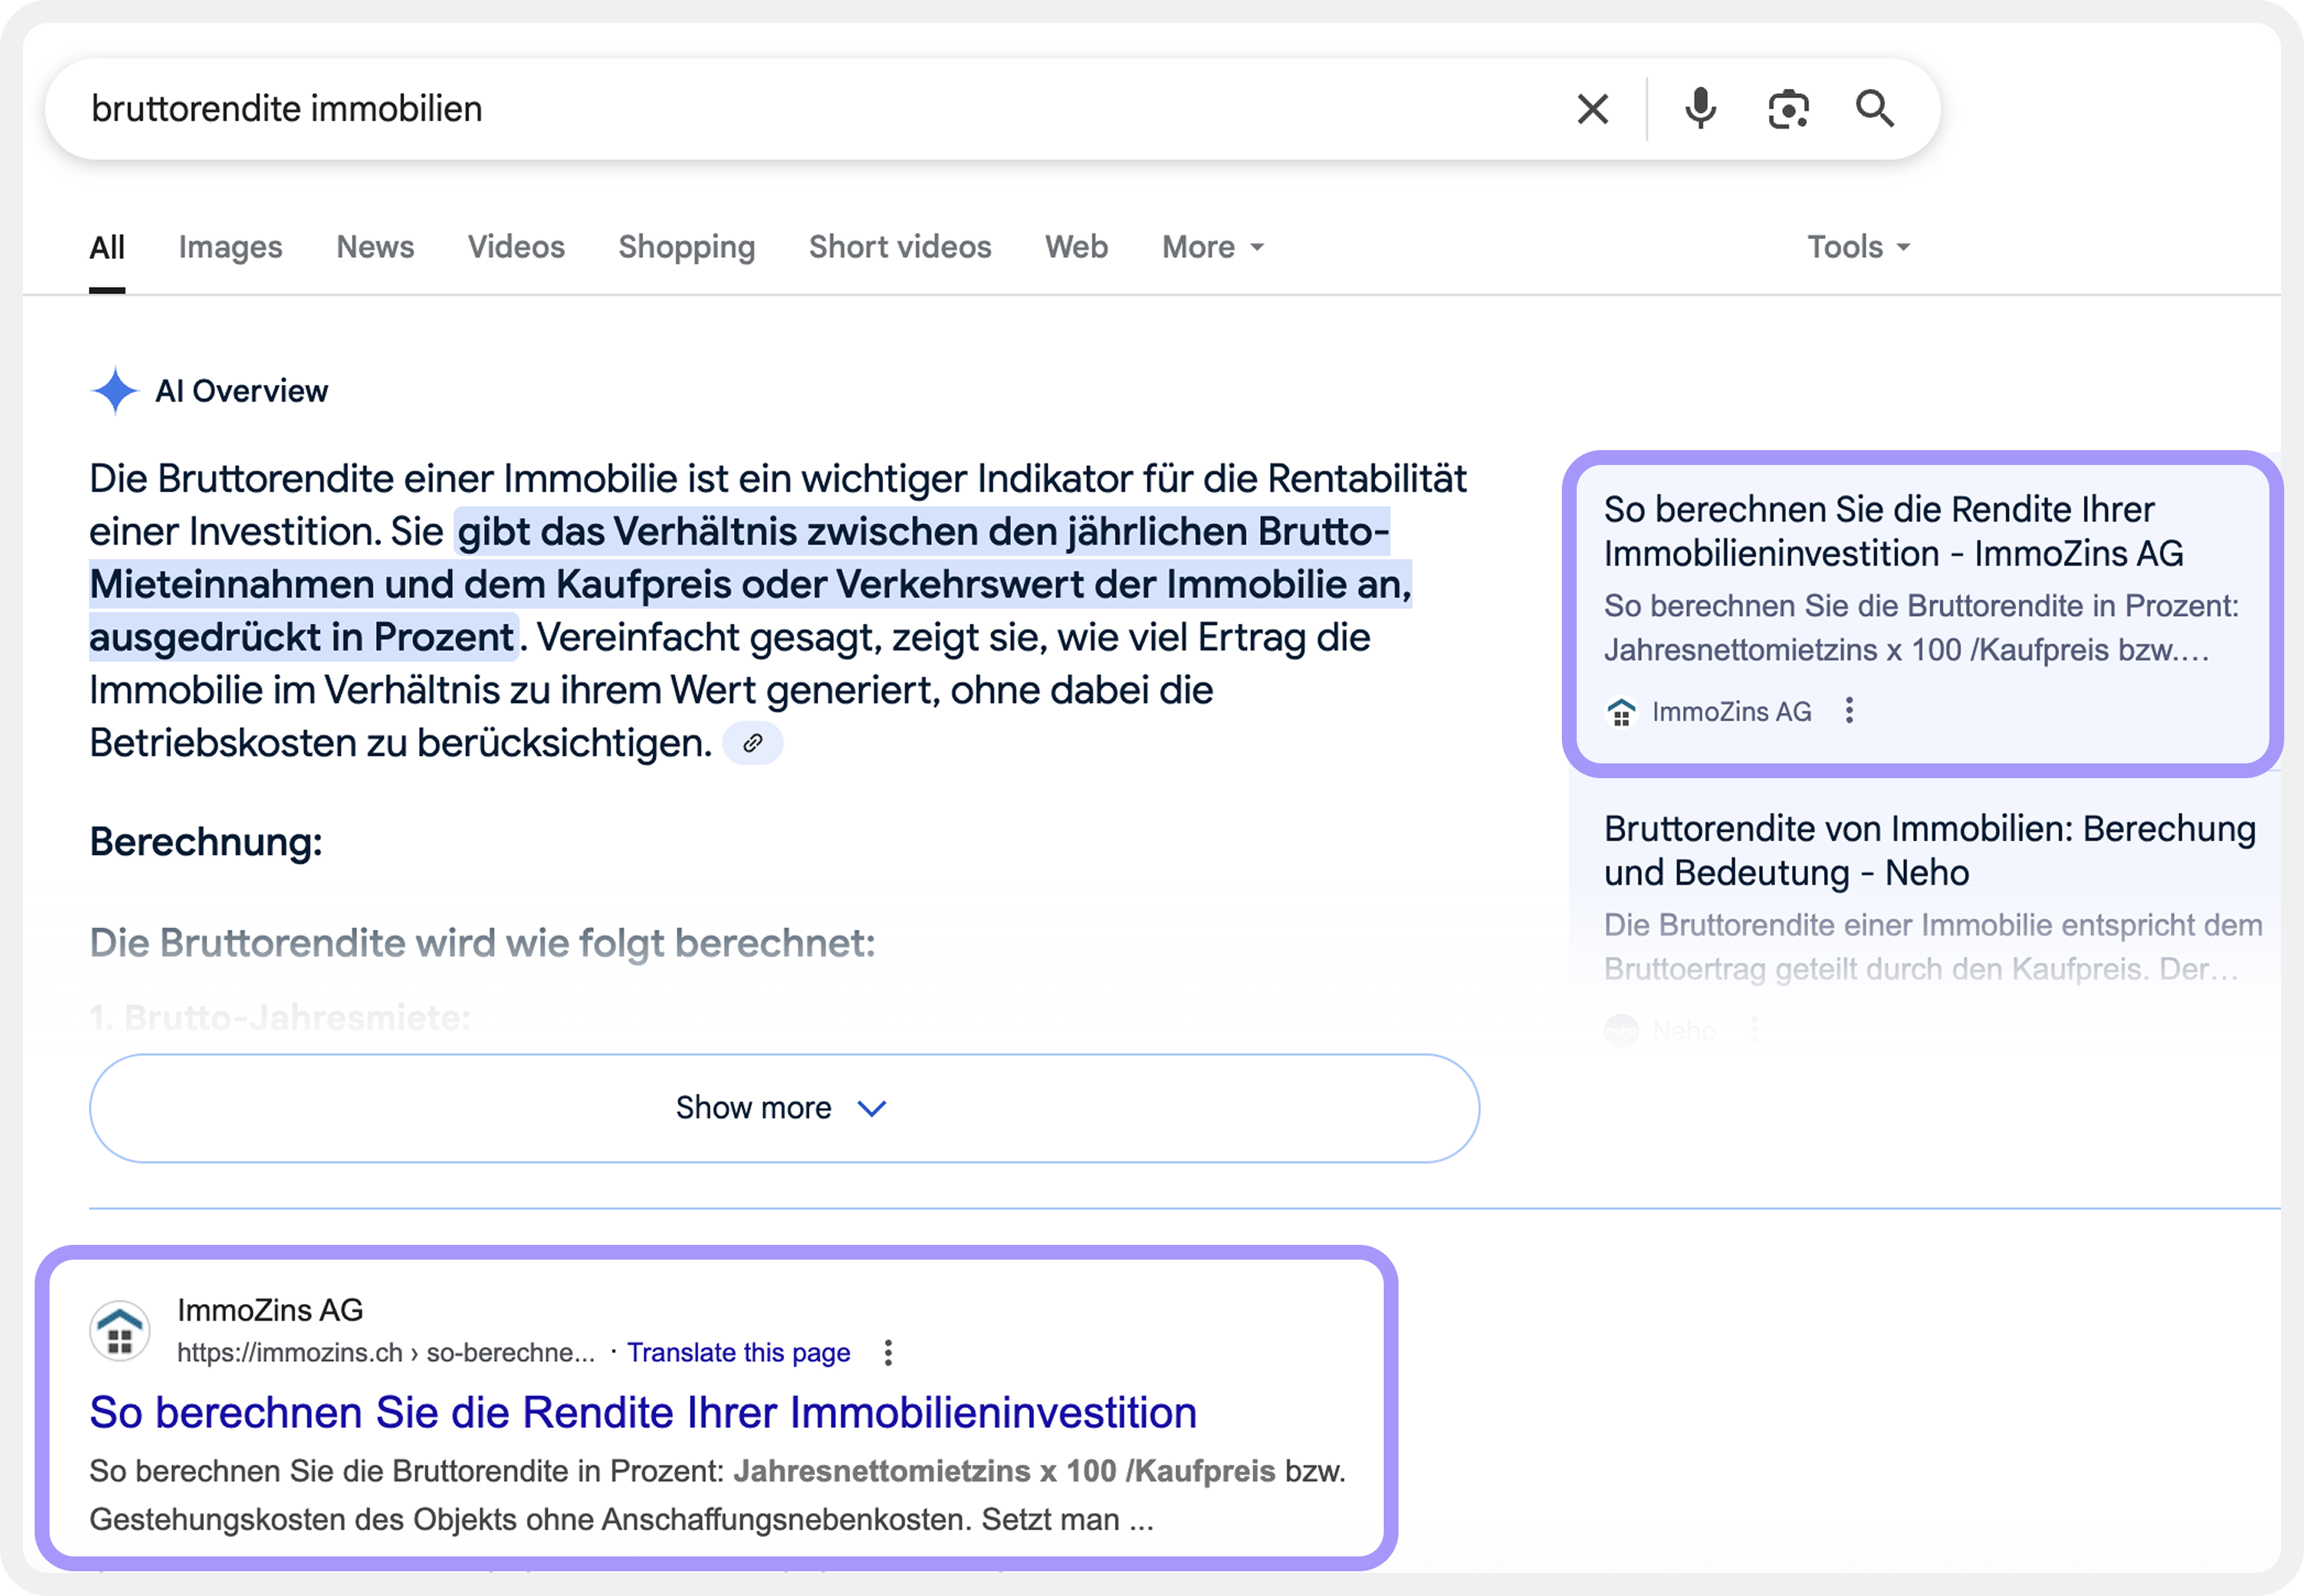2304x1596 pixels.
Task: Open the 'Bruttorendite von Immobilien' Neho card
Action: (1930, 850)
